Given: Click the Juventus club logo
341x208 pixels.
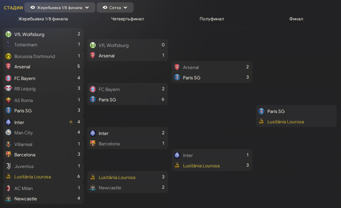Looking at the screenshot, I should [x=8, y=166].
